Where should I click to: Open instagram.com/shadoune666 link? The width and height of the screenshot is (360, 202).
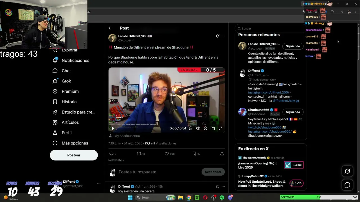tap(270, 132)
